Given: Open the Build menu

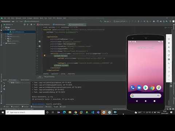Looking at the screenshot, I should pos(42,18).
